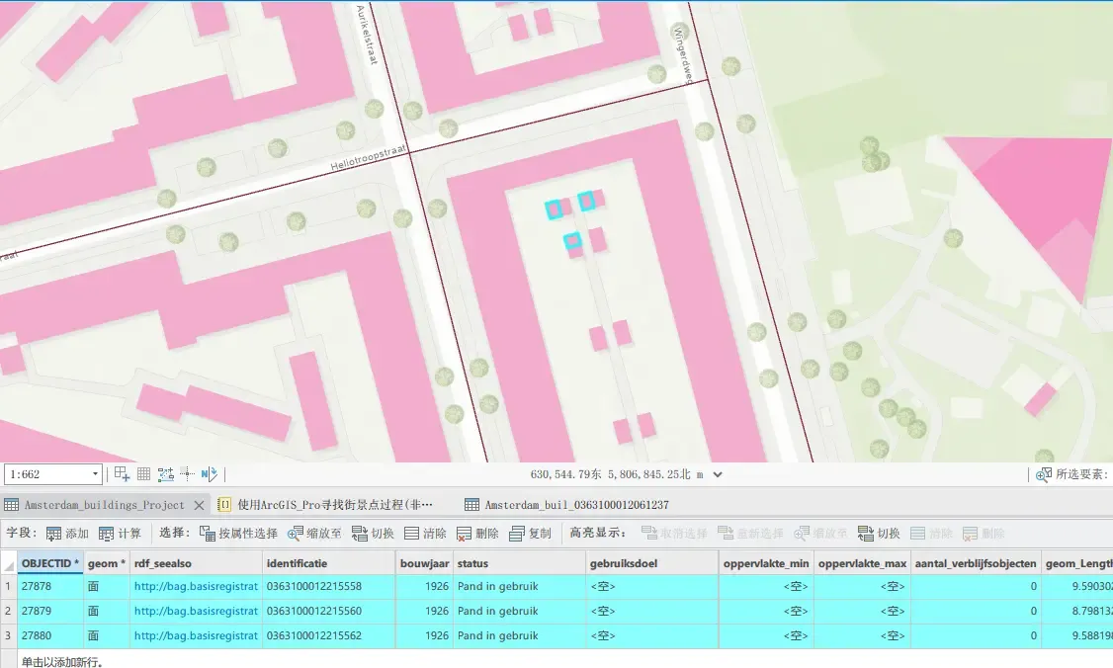Open the map scale 1:662 dropdown

(95, 474)
